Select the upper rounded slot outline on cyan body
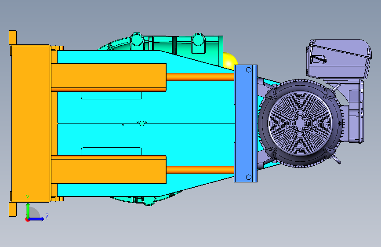This screenshot has width=381, height=247. point(111,95)
